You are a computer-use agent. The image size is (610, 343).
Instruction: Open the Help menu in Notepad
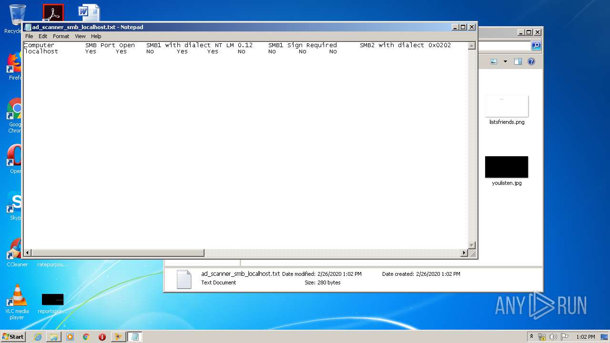click(96, 36)
